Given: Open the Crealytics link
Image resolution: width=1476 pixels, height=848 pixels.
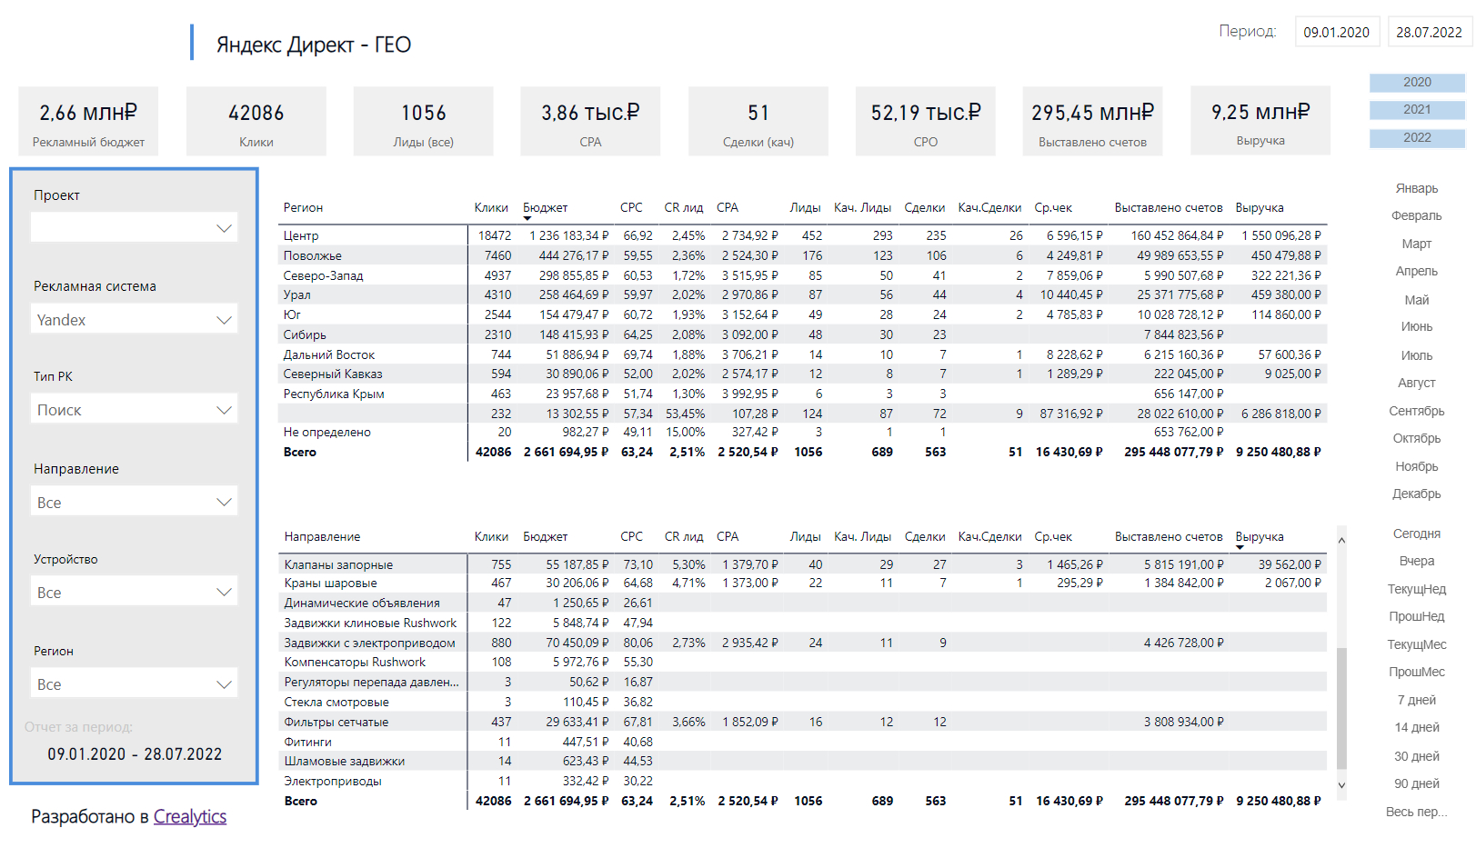Looking at the screenshot, I should click(190, 816).
